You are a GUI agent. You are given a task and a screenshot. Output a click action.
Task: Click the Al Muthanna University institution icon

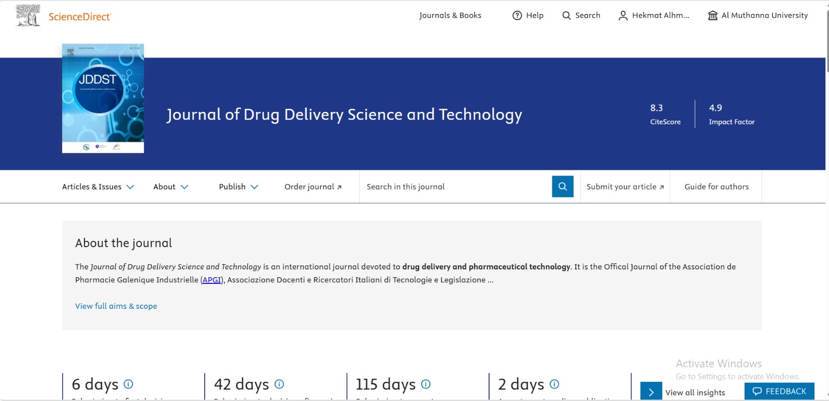pos(713,16)
